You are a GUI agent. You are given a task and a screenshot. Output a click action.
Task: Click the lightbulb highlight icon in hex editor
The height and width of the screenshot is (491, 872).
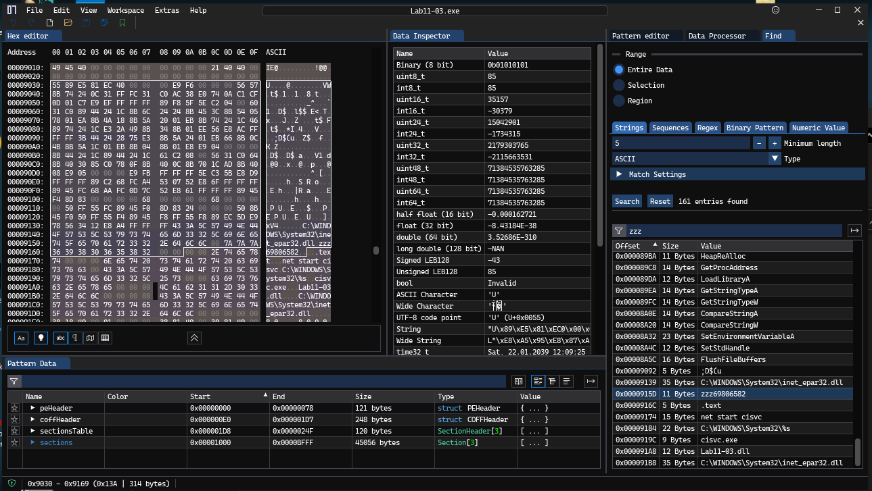pos(41,338)
